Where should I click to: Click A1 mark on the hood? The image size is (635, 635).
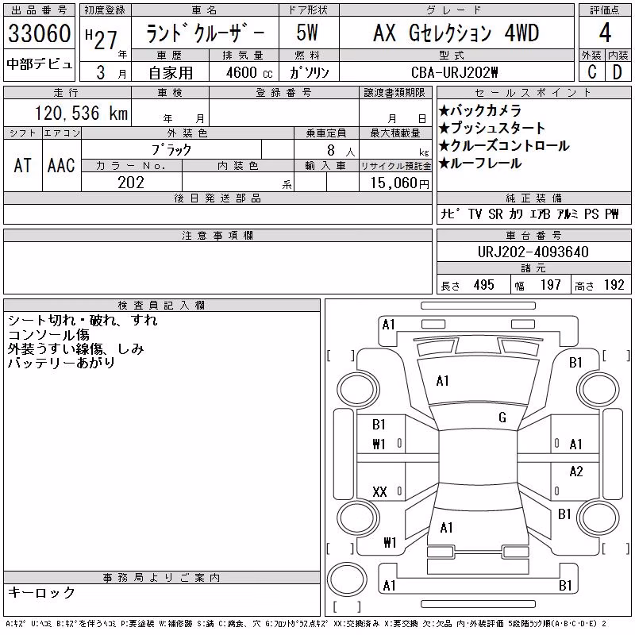442,381
